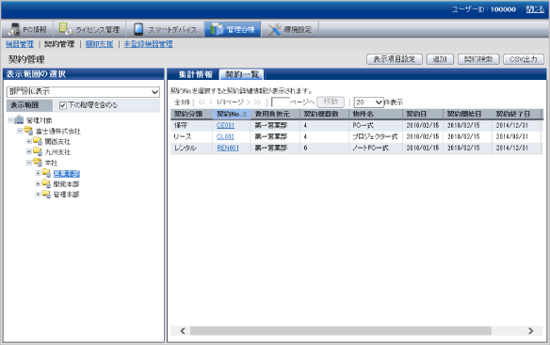The width and height of the screenshot is (550, 345).
Task: Click the ライセンス管理 license icon
Action: click(65, 29)
